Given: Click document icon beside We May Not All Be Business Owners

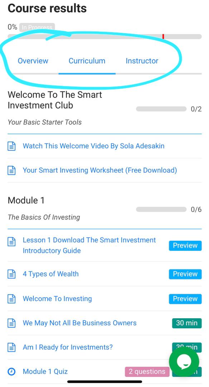Looking at the screenshot, I should point(11,323).
